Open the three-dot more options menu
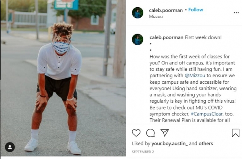The height and width of the screenshot is (159, 242). [236, 13]
